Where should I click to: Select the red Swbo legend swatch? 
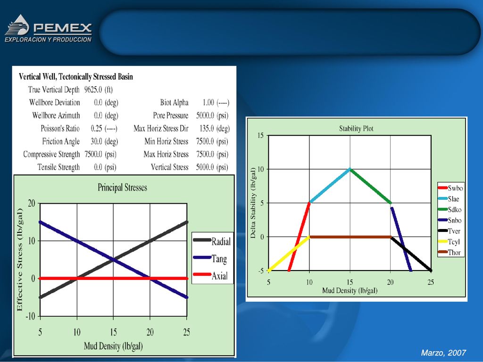pos(442,188)
